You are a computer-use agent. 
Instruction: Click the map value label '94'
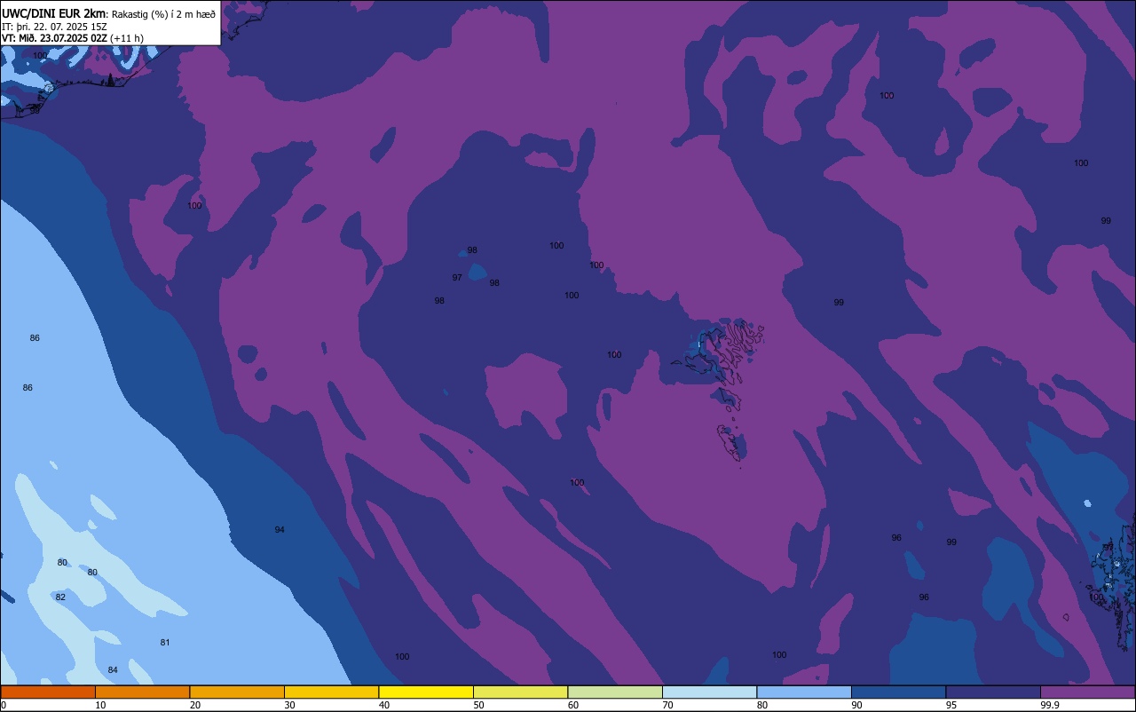pyautogui.click(x=280, y=530)
